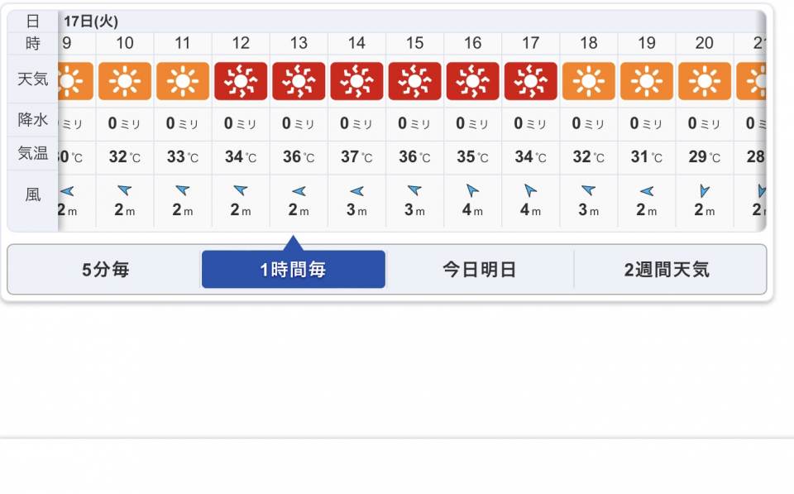Click the 29°C temperature at 20 o'clock

click(x=704, y=156)
